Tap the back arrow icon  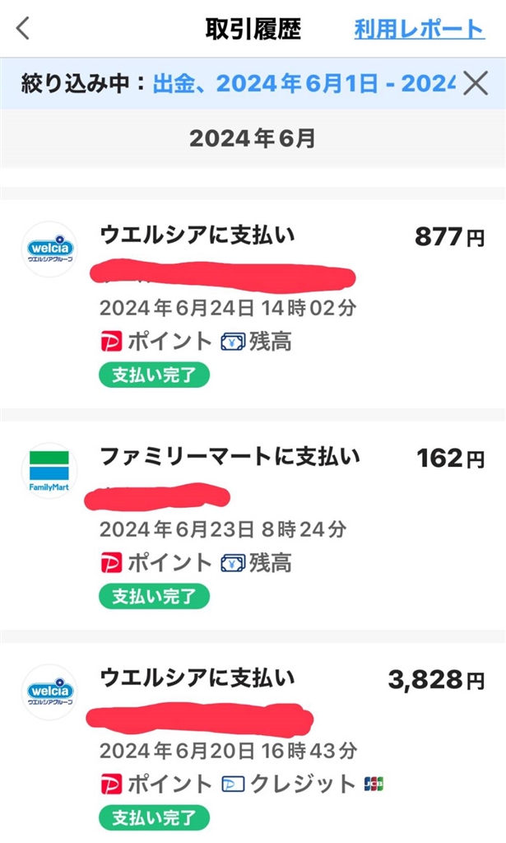(23, 30)
